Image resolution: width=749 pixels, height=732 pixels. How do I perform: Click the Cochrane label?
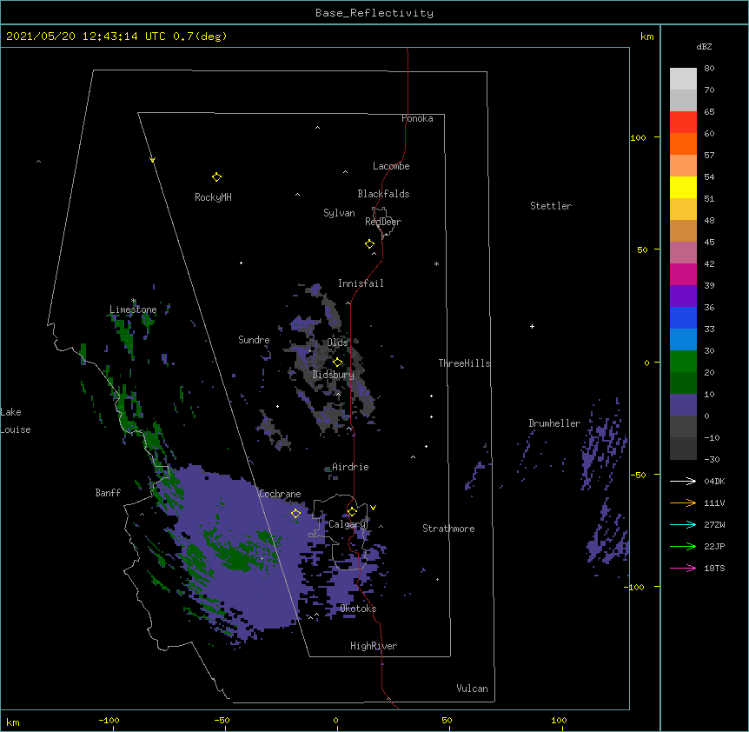click(x=280, y=494)
